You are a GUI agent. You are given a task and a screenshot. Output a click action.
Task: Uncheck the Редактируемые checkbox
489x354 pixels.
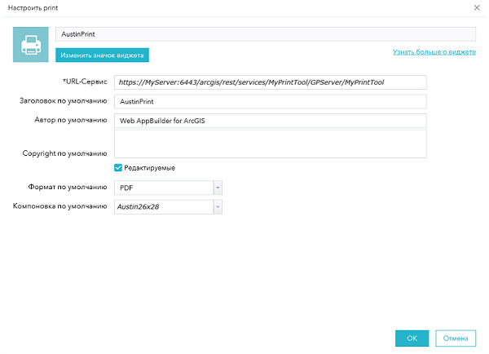pyautogui.click(x=119, y=168)
